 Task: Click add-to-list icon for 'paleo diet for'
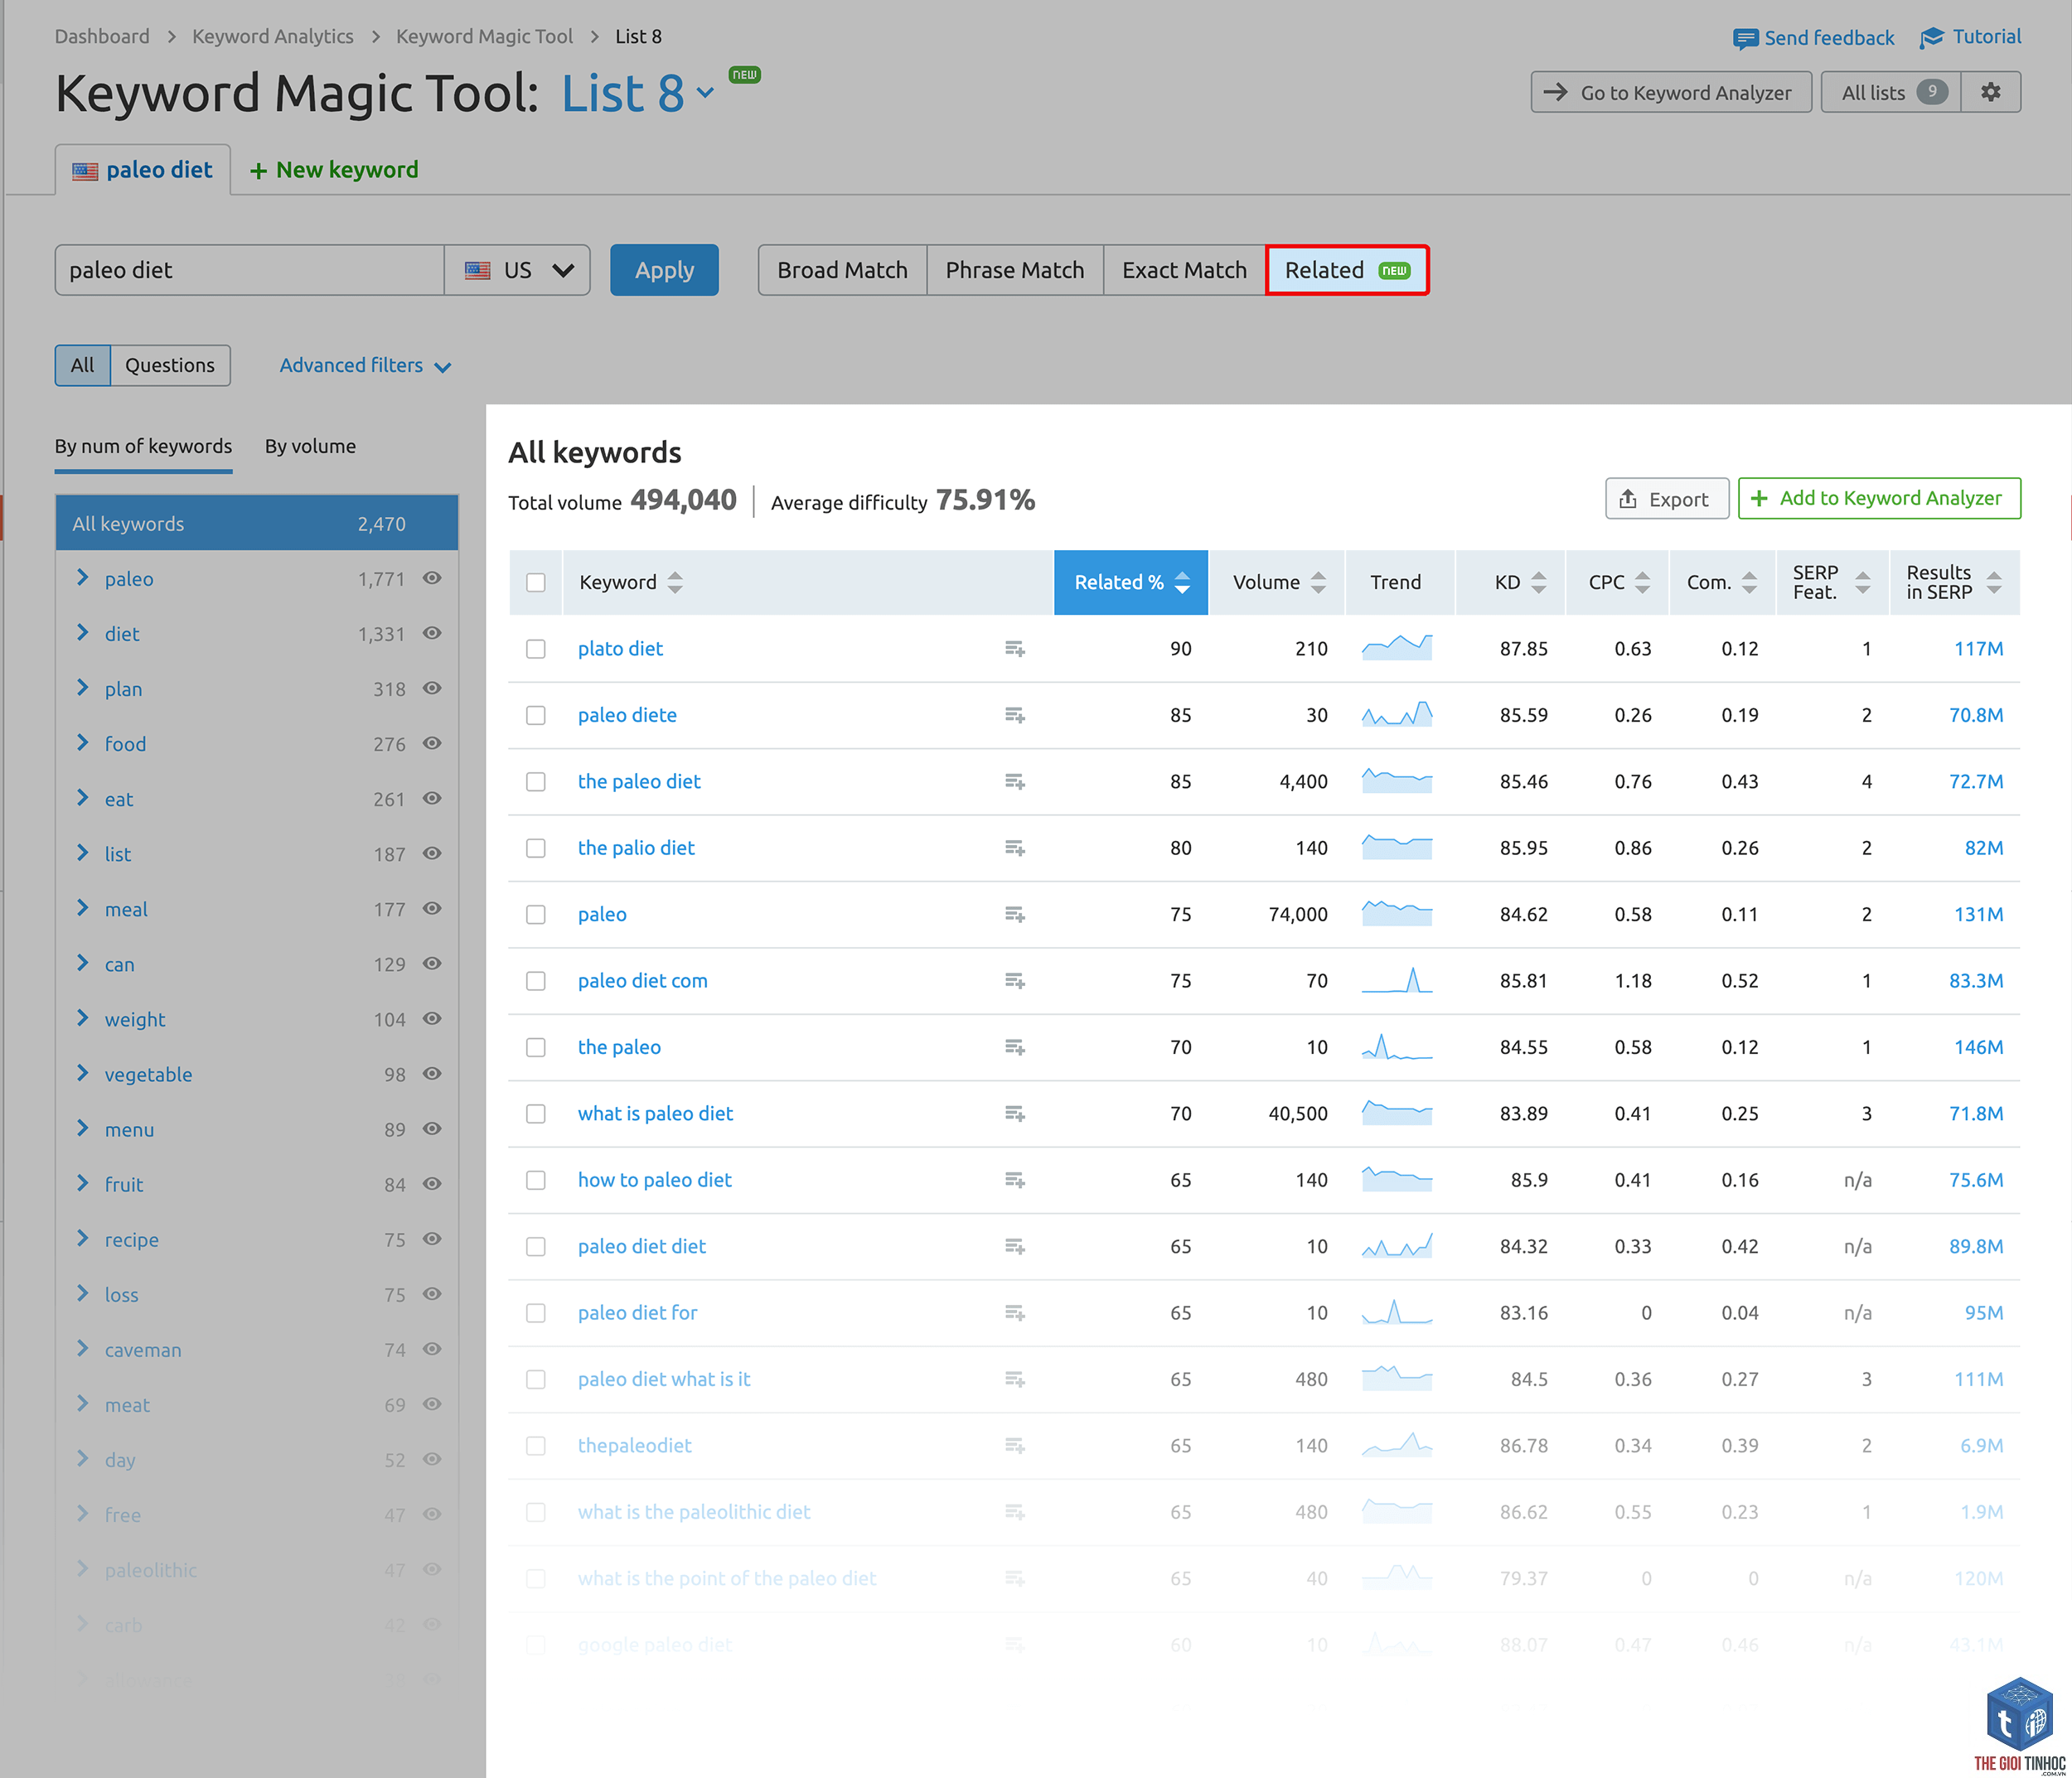(1014, 1313)
